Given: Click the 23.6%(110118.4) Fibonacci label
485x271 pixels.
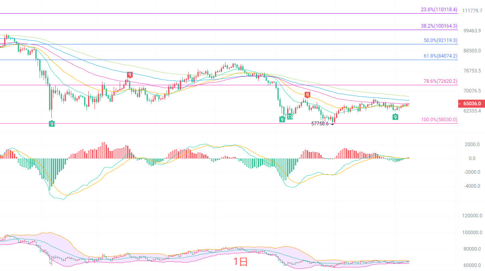Looking at the screenshot, I should 439,9.
